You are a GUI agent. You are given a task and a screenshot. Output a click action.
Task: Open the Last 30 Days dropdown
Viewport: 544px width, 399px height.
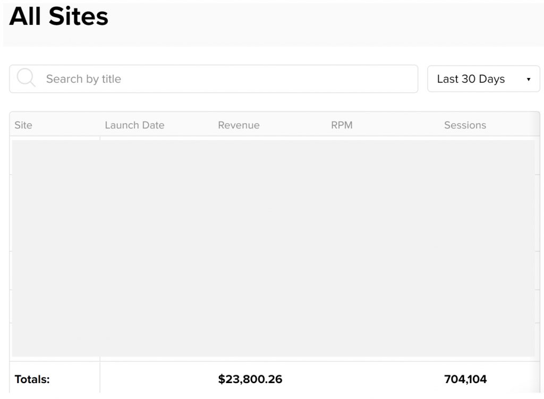(x=483, y=79)
